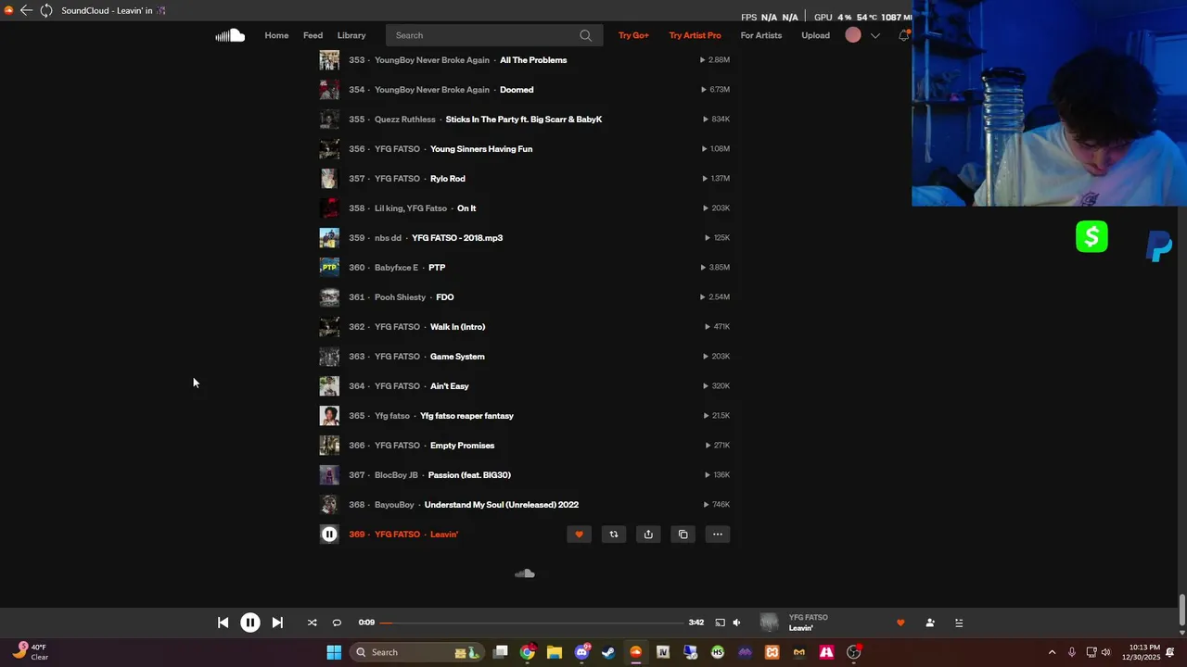Pause track 369 Leavin' in list
Image resolution: width=1187 pixels, height=667 pixels.
tap(329, 535)
